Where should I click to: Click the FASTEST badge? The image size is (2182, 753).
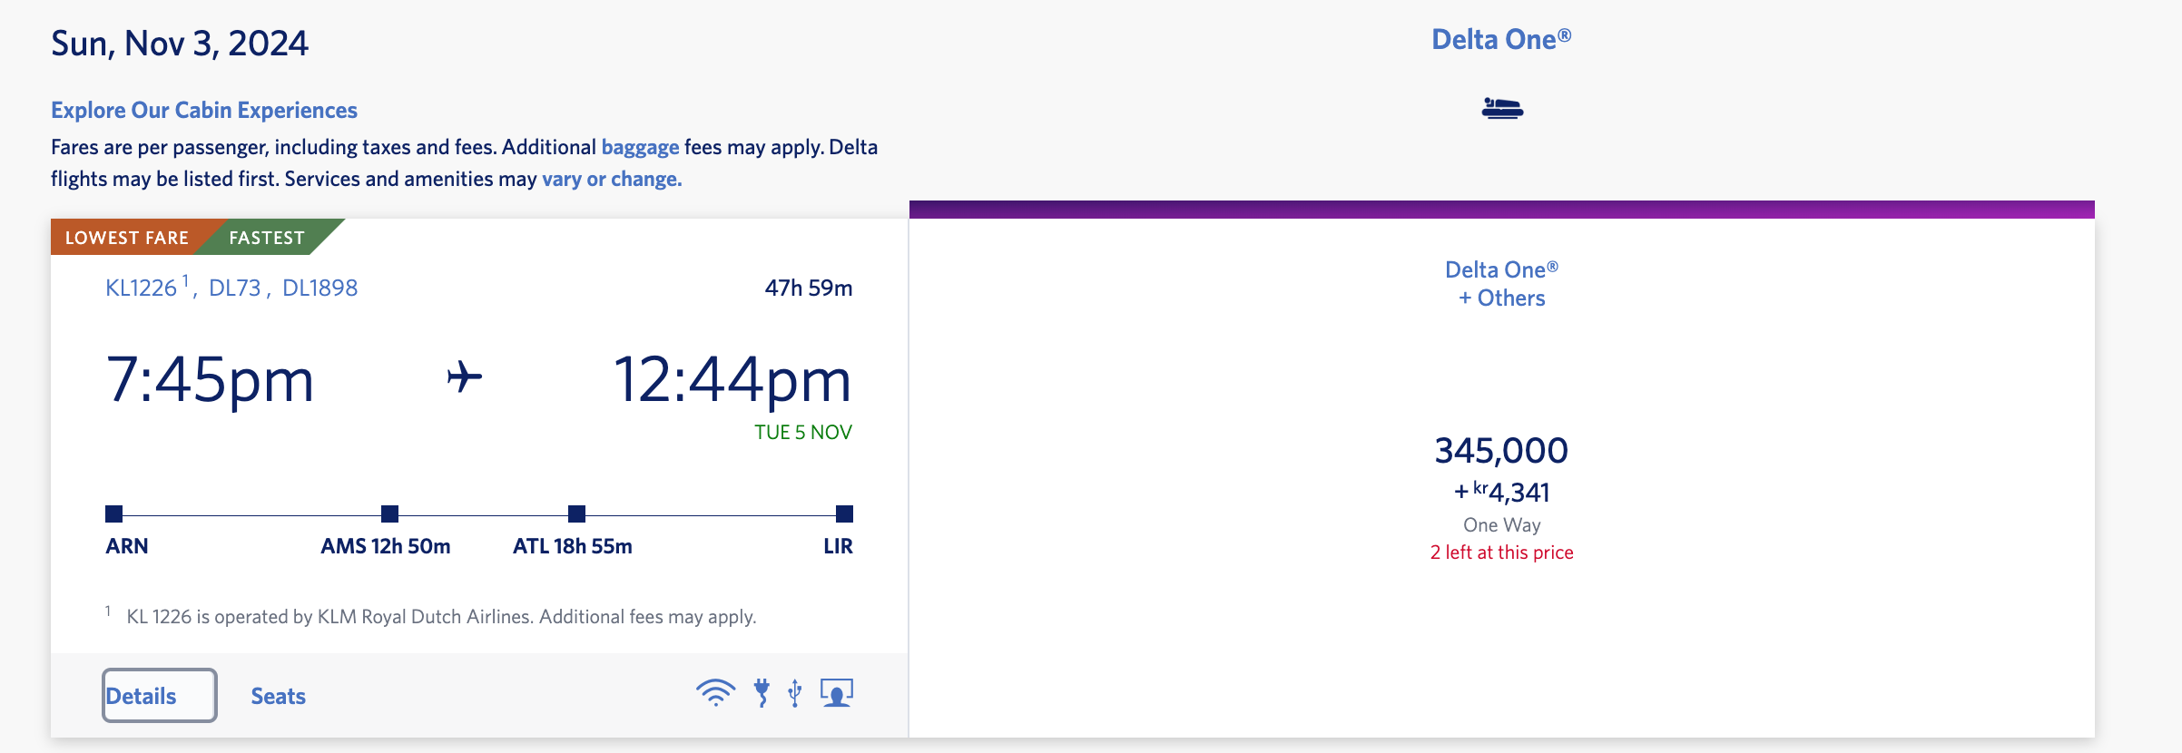point(267,238)
